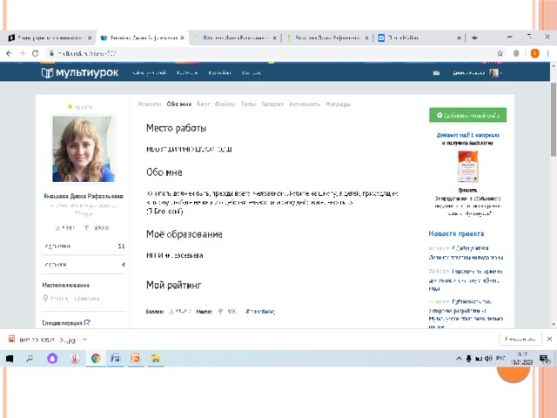The image size is (557, 418).
Task: Switch to the first browser tab
Action: click(x=50, y=37)
